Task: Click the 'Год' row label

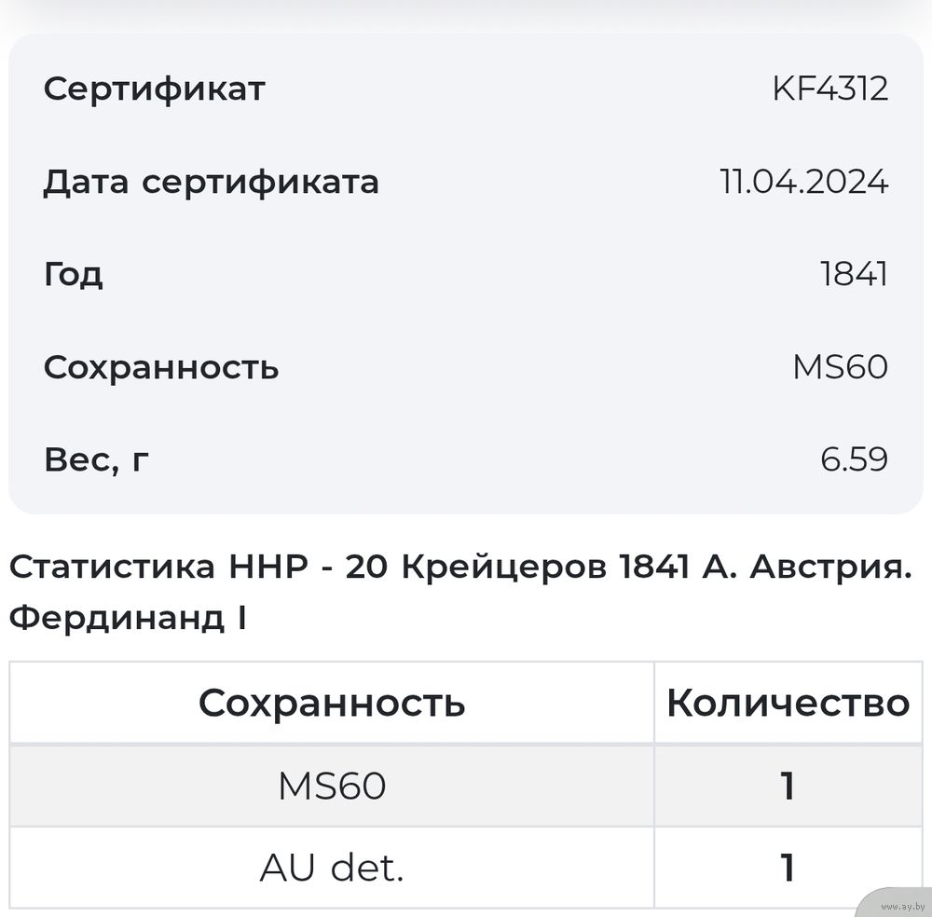Action: pos(73,275)
